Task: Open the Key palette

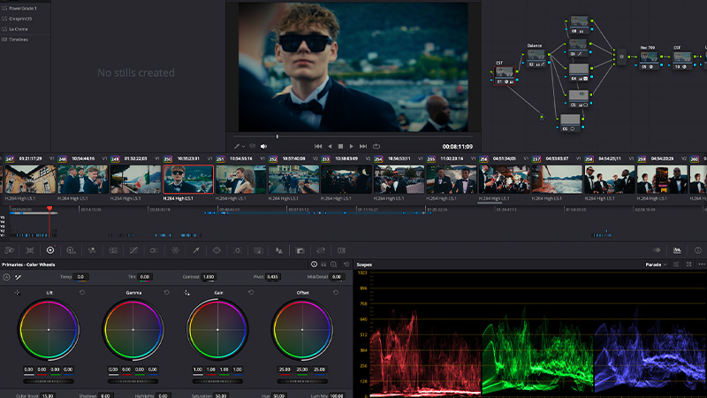Action: (x=300, y=250)
